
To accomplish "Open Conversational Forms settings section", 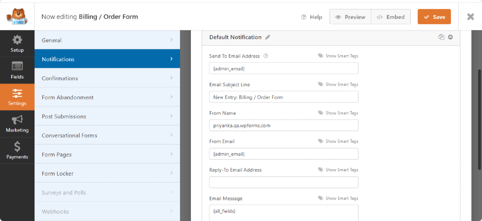I will [107, 135].
